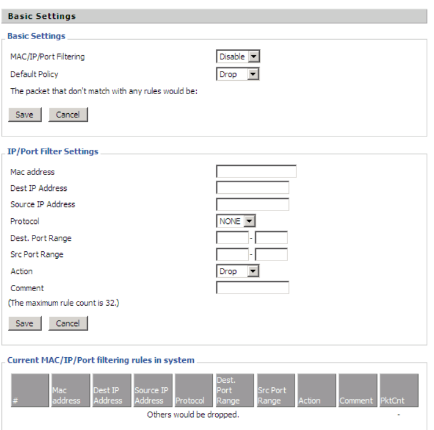Focus the Mac address input field
Screen dimensions: 434x430
pyautogui.click(x=256, y=171)
